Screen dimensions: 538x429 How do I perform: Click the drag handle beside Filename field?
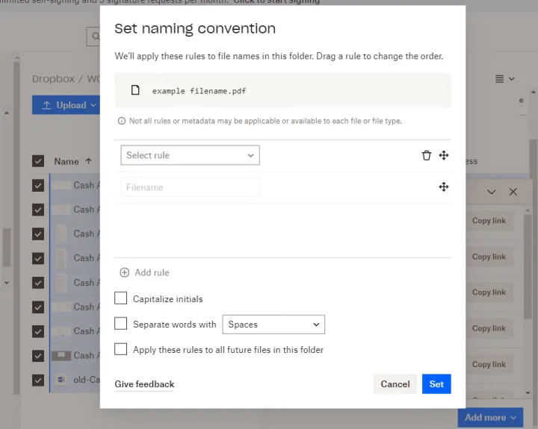click(x=444, y=187)
